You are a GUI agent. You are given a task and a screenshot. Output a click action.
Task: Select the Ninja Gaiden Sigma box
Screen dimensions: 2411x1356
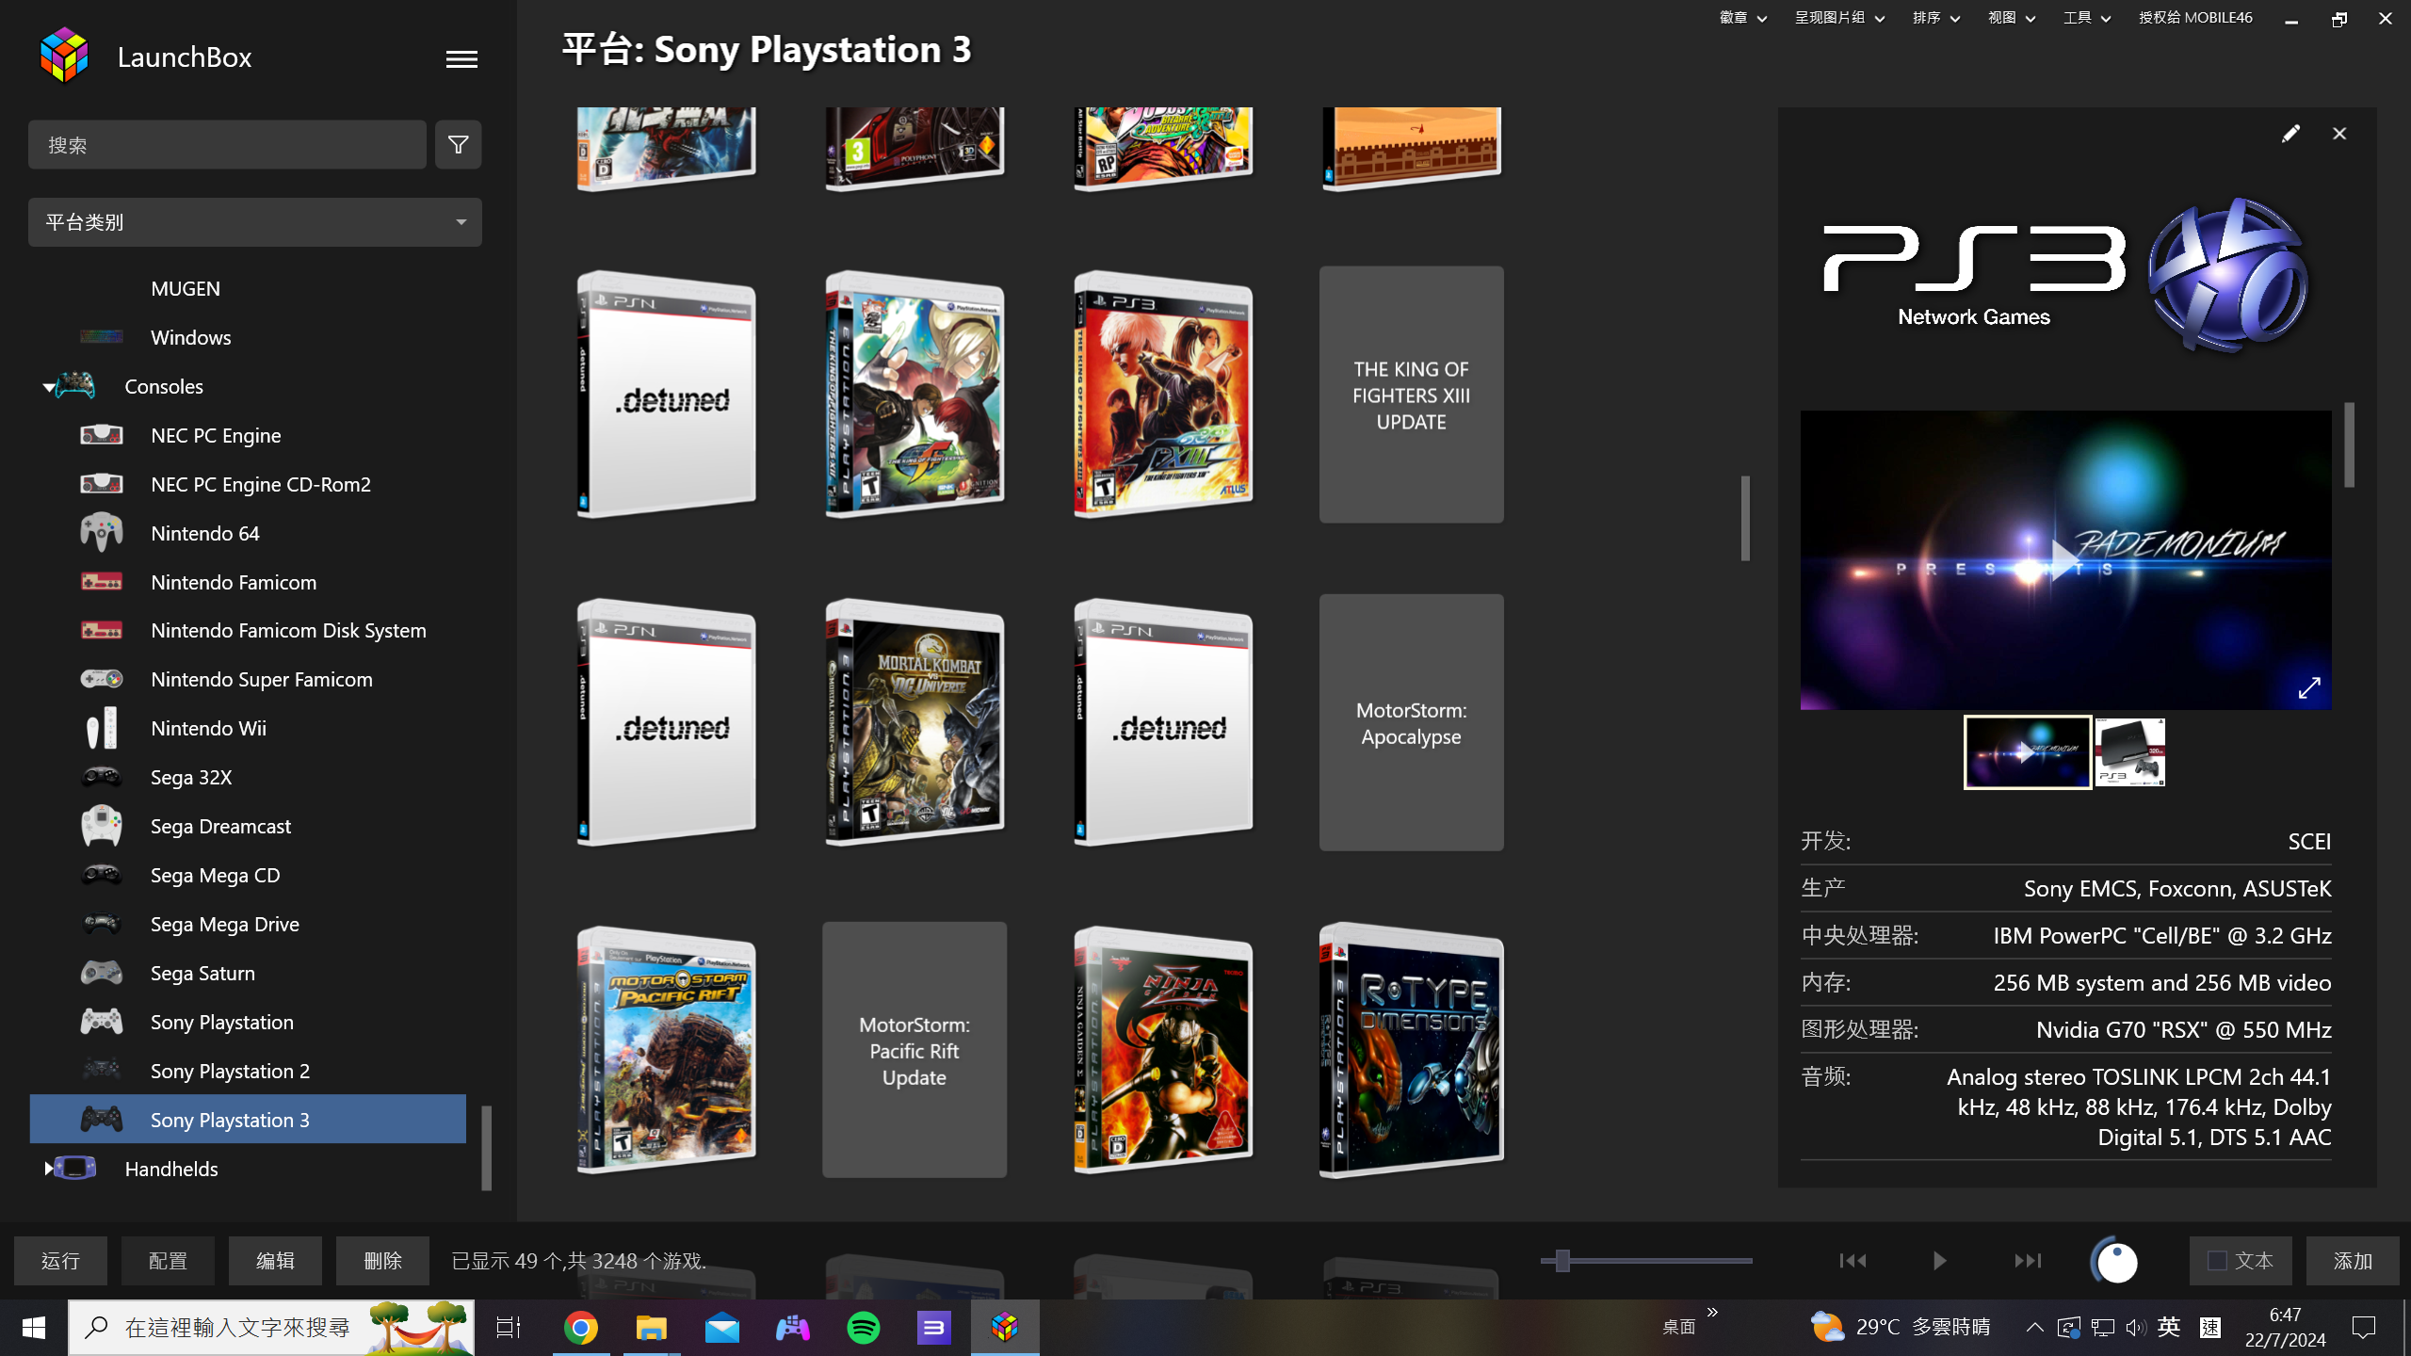pos(1162,1050)
